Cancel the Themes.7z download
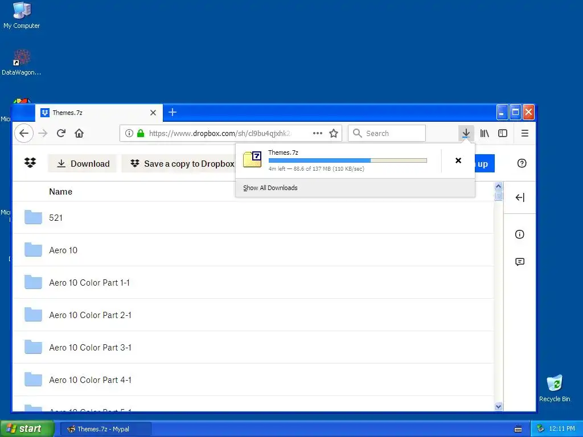This screenshot has height=437, width=583. (x=458, y=160)
